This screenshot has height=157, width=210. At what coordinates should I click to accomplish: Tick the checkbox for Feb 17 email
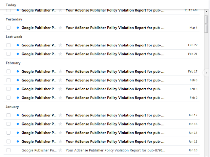point(9,72)
